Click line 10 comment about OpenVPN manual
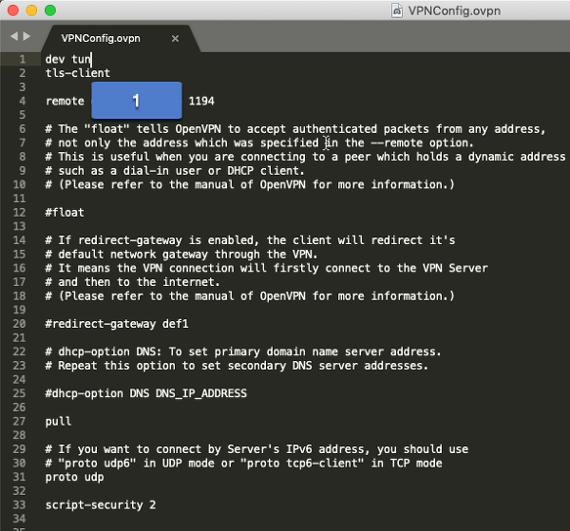The image size is (570, 531). pyautogui.click(x=250, y=184)
